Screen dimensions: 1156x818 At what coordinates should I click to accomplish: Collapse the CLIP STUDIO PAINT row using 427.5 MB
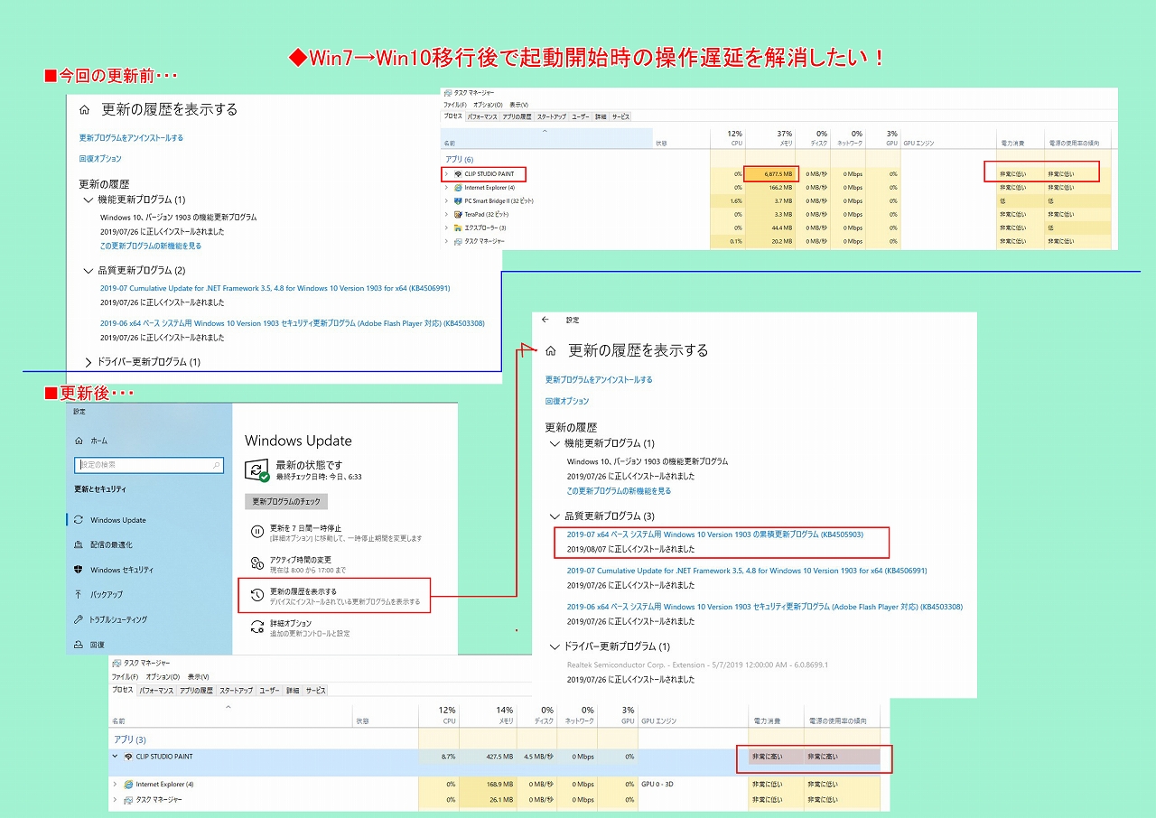coord(115,757)
